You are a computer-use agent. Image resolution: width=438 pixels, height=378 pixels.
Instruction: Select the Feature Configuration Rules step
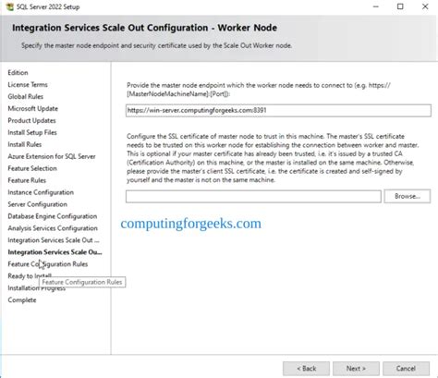point(48,264)
